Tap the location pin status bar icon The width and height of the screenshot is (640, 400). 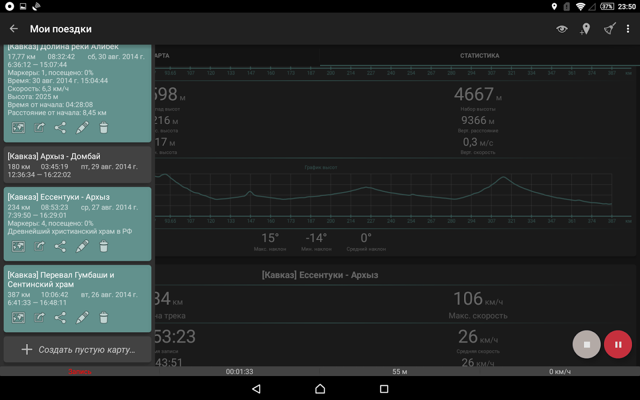click(554, 7)
